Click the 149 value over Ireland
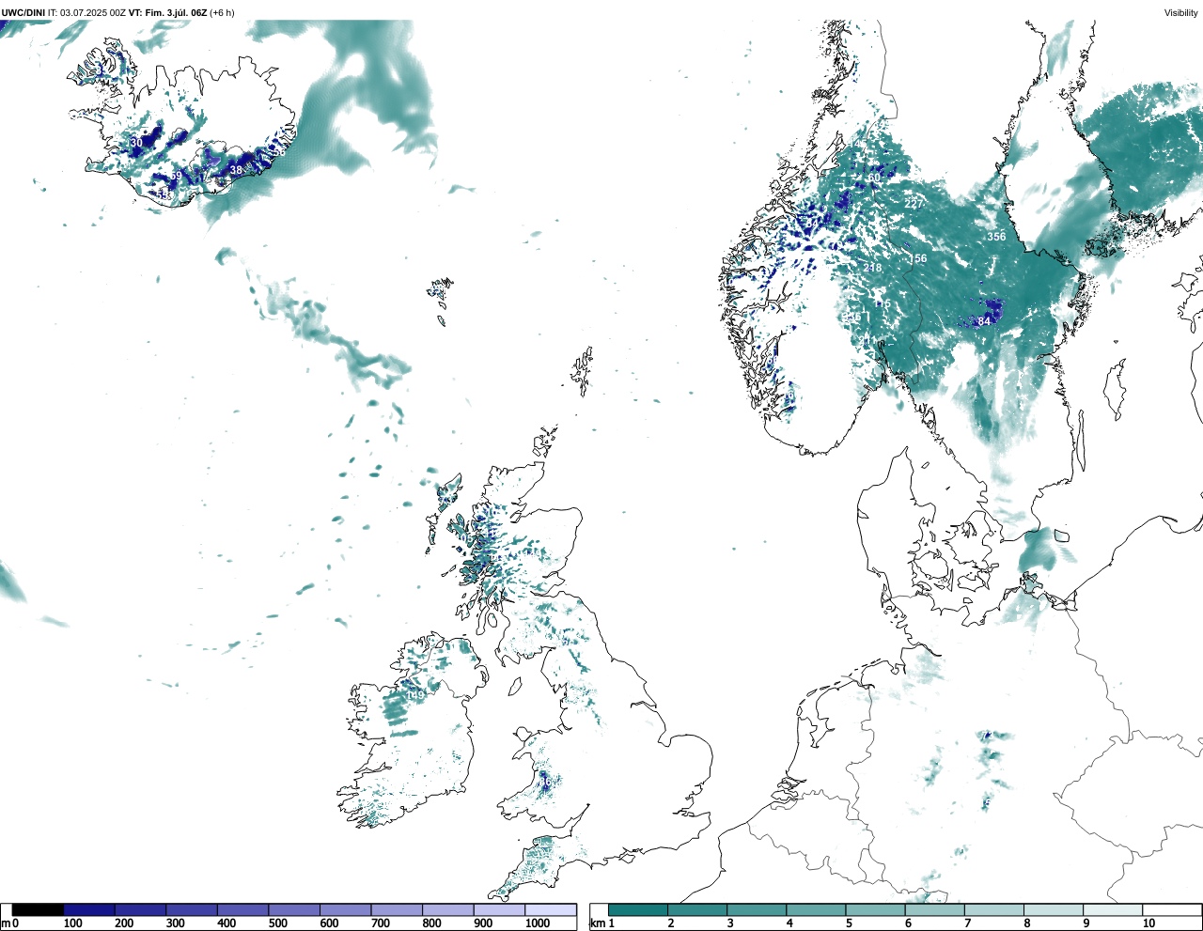Screen dimensions: 1203x931 (414, 694)
